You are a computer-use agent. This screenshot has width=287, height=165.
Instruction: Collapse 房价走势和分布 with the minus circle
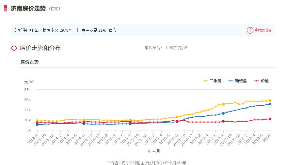coord(14,48)
